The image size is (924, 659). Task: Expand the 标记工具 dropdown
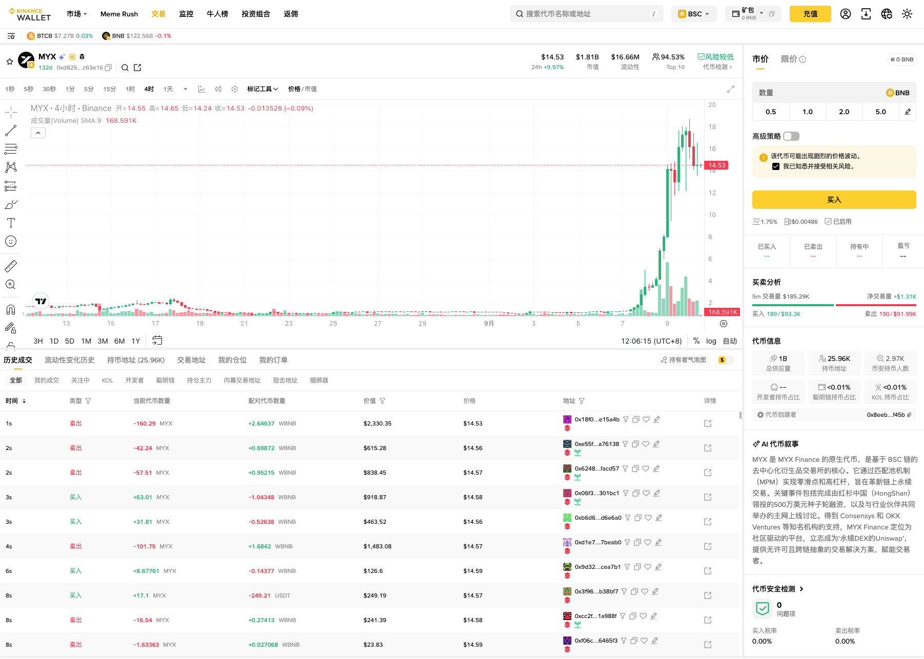coord(262,89)
